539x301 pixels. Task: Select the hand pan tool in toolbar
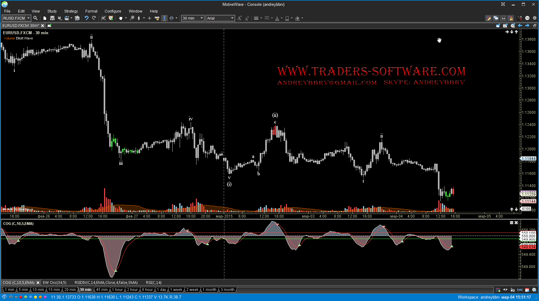pos(121,18)
